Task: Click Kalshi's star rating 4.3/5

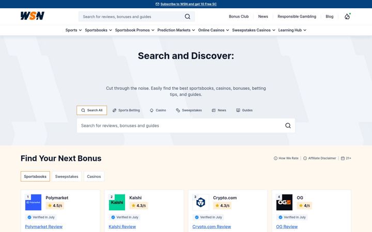Action: [138, 206]
